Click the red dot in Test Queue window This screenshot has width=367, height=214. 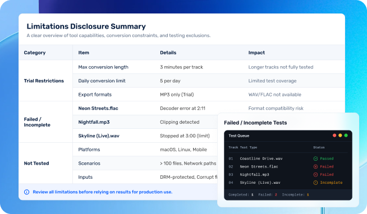point(334,136)
